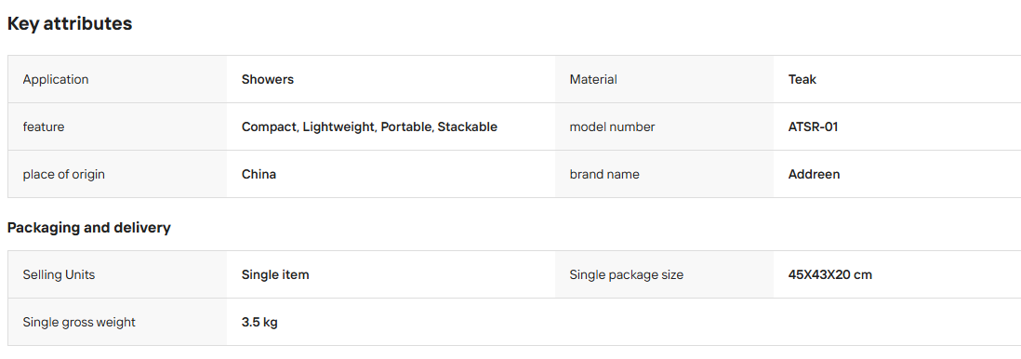1021x359 pixels.
Task: Click the ATSR-01 model number value
Action: (x=813, y=127)
